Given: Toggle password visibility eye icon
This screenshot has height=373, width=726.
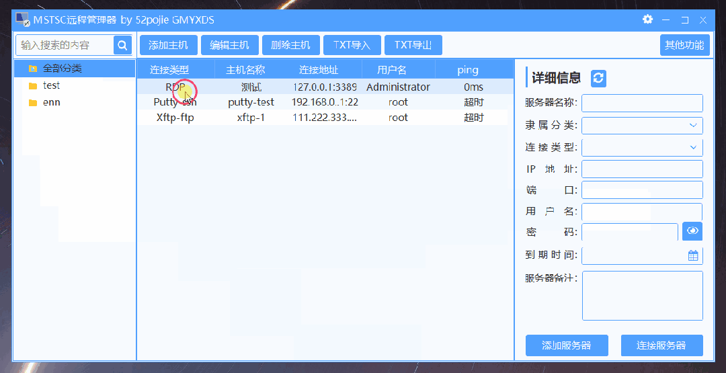Looking at the screenshot, I should [x=692, y=231].
